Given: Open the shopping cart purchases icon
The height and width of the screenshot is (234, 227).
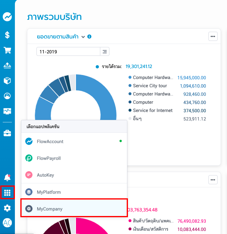Looking at the screenshot, I should [x=7, y=50].
